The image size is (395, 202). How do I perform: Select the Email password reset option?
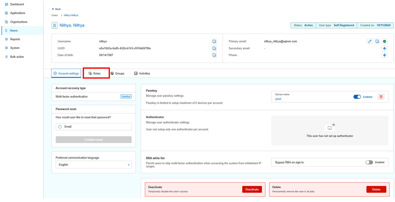(x=94, y=127)
